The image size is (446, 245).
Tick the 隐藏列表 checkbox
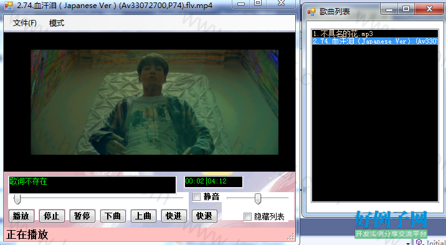(247, 216)
